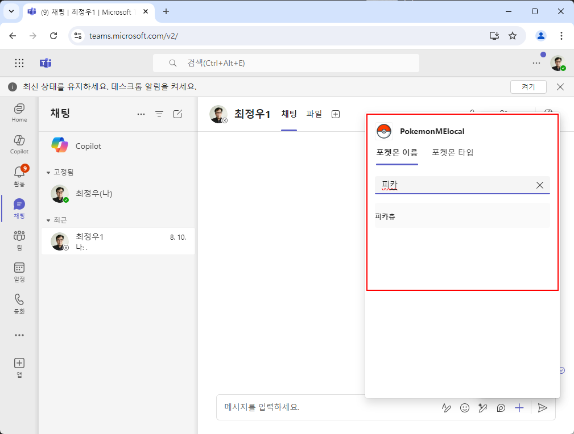Open the 활동 notifications bell
This screenshot has width=574, height=434.
pos(19,176)
